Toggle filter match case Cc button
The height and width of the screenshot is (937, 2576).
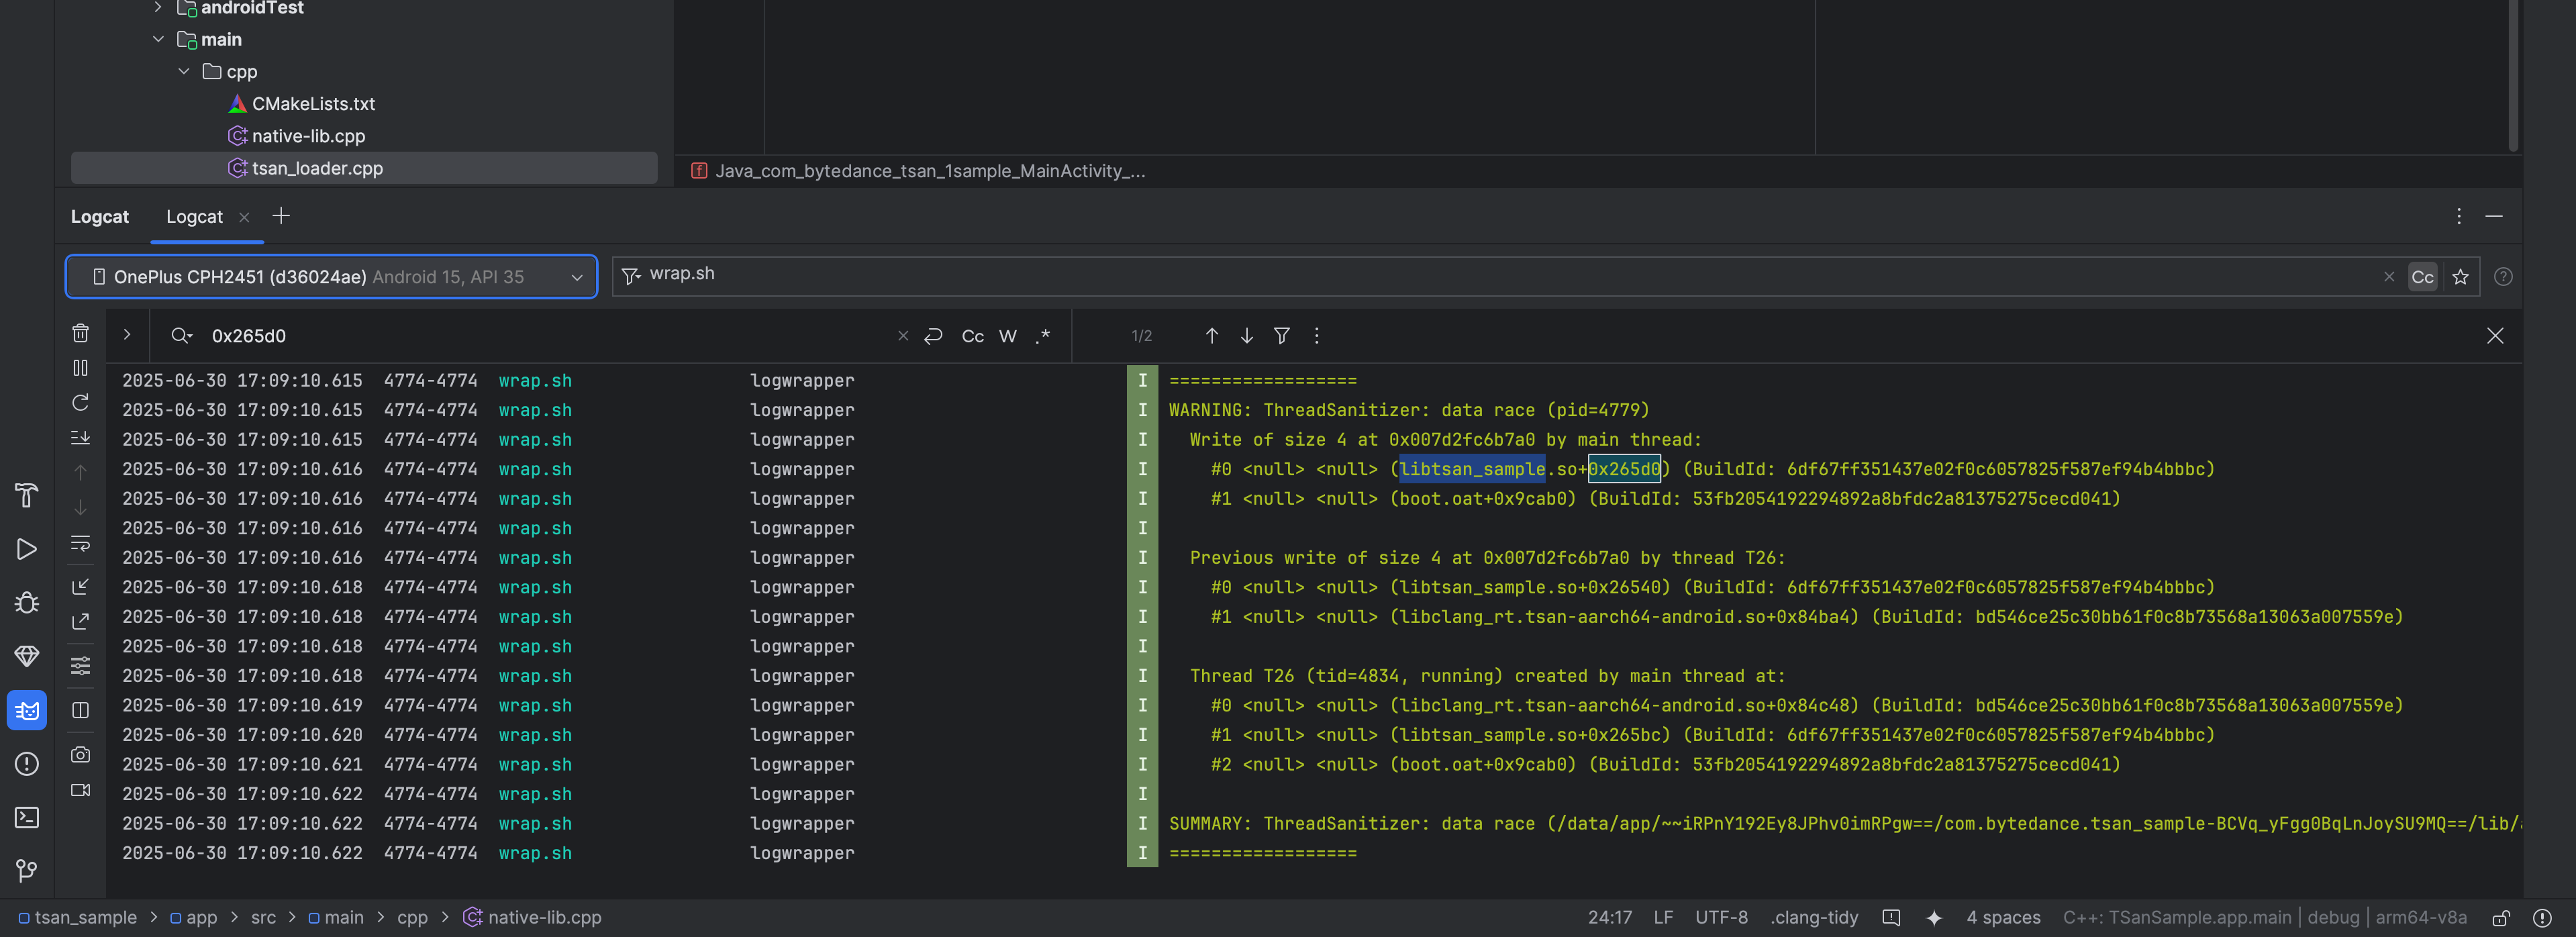pyautogui.click(x=2422, y=277)
